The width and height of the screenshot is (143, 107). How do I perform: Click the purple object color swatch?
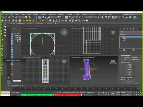point(142,32)
